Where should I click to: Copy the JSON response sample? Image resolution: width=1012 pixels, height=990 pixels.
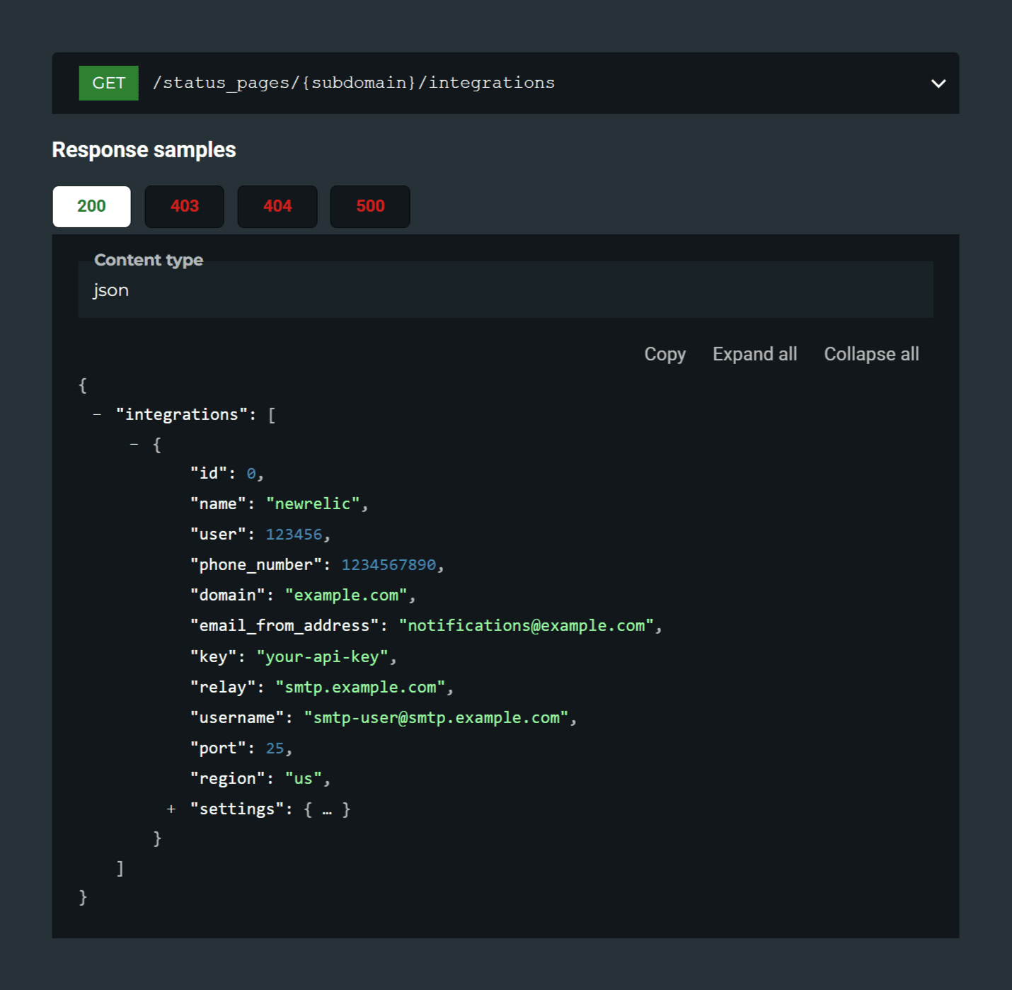pyautogui.click(x=664, y=353)
